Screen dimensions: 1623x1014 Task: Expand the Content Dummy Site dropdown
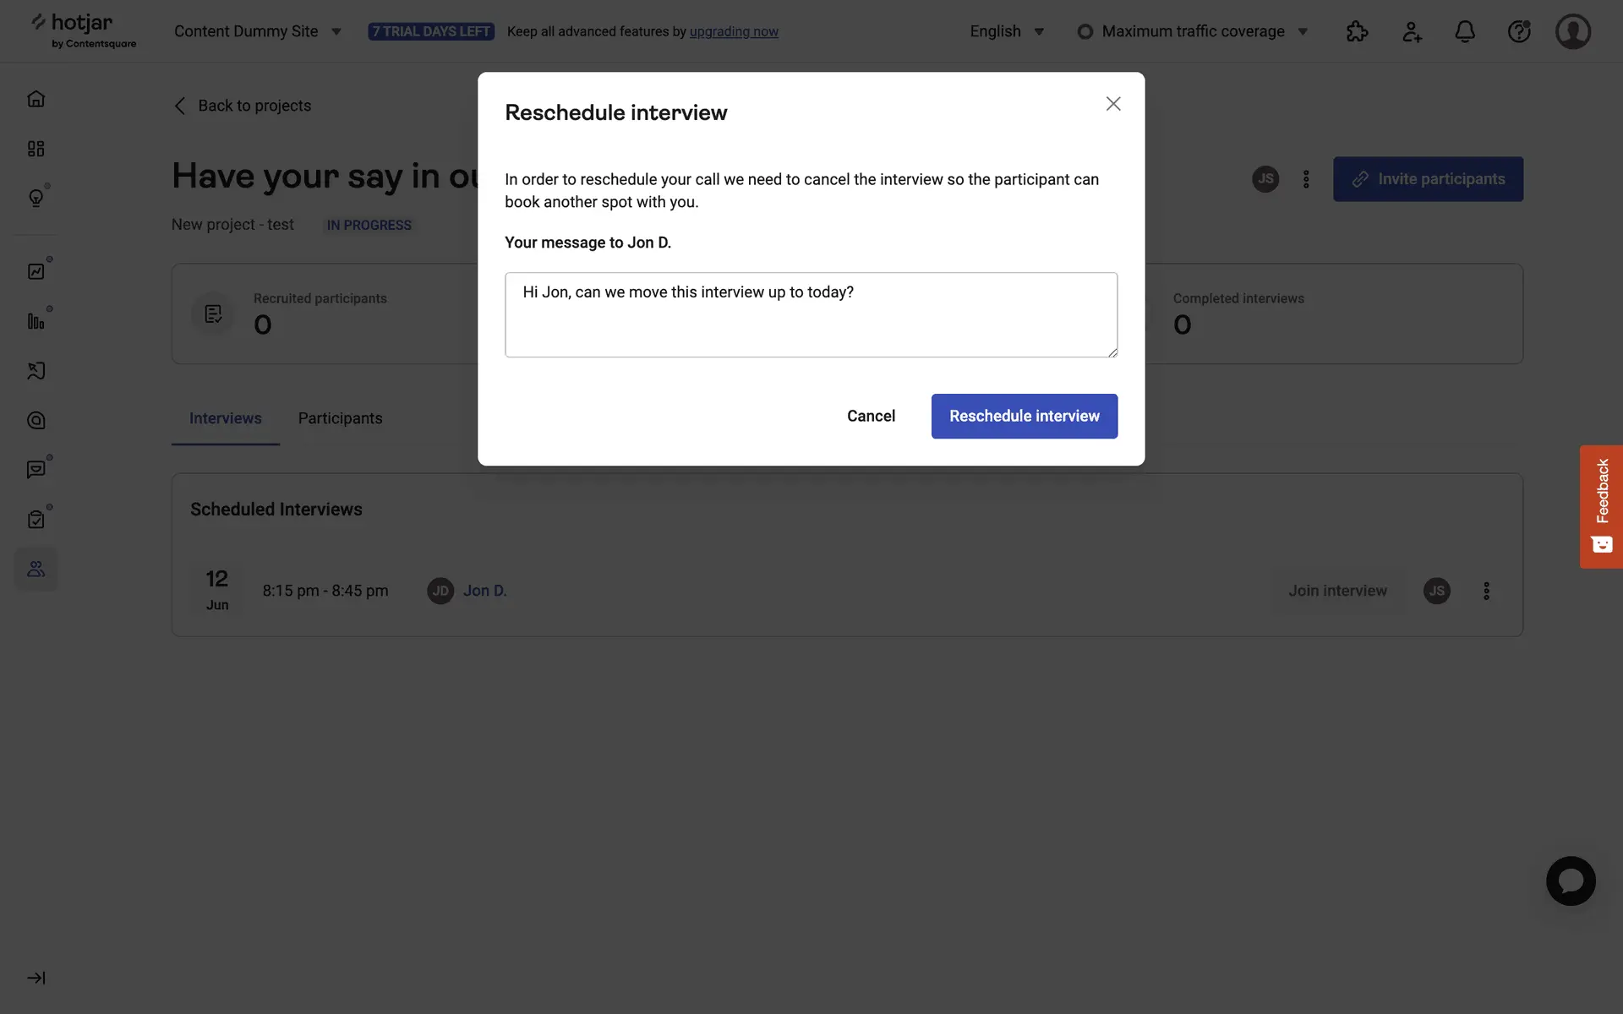click(x=257, y=31)
